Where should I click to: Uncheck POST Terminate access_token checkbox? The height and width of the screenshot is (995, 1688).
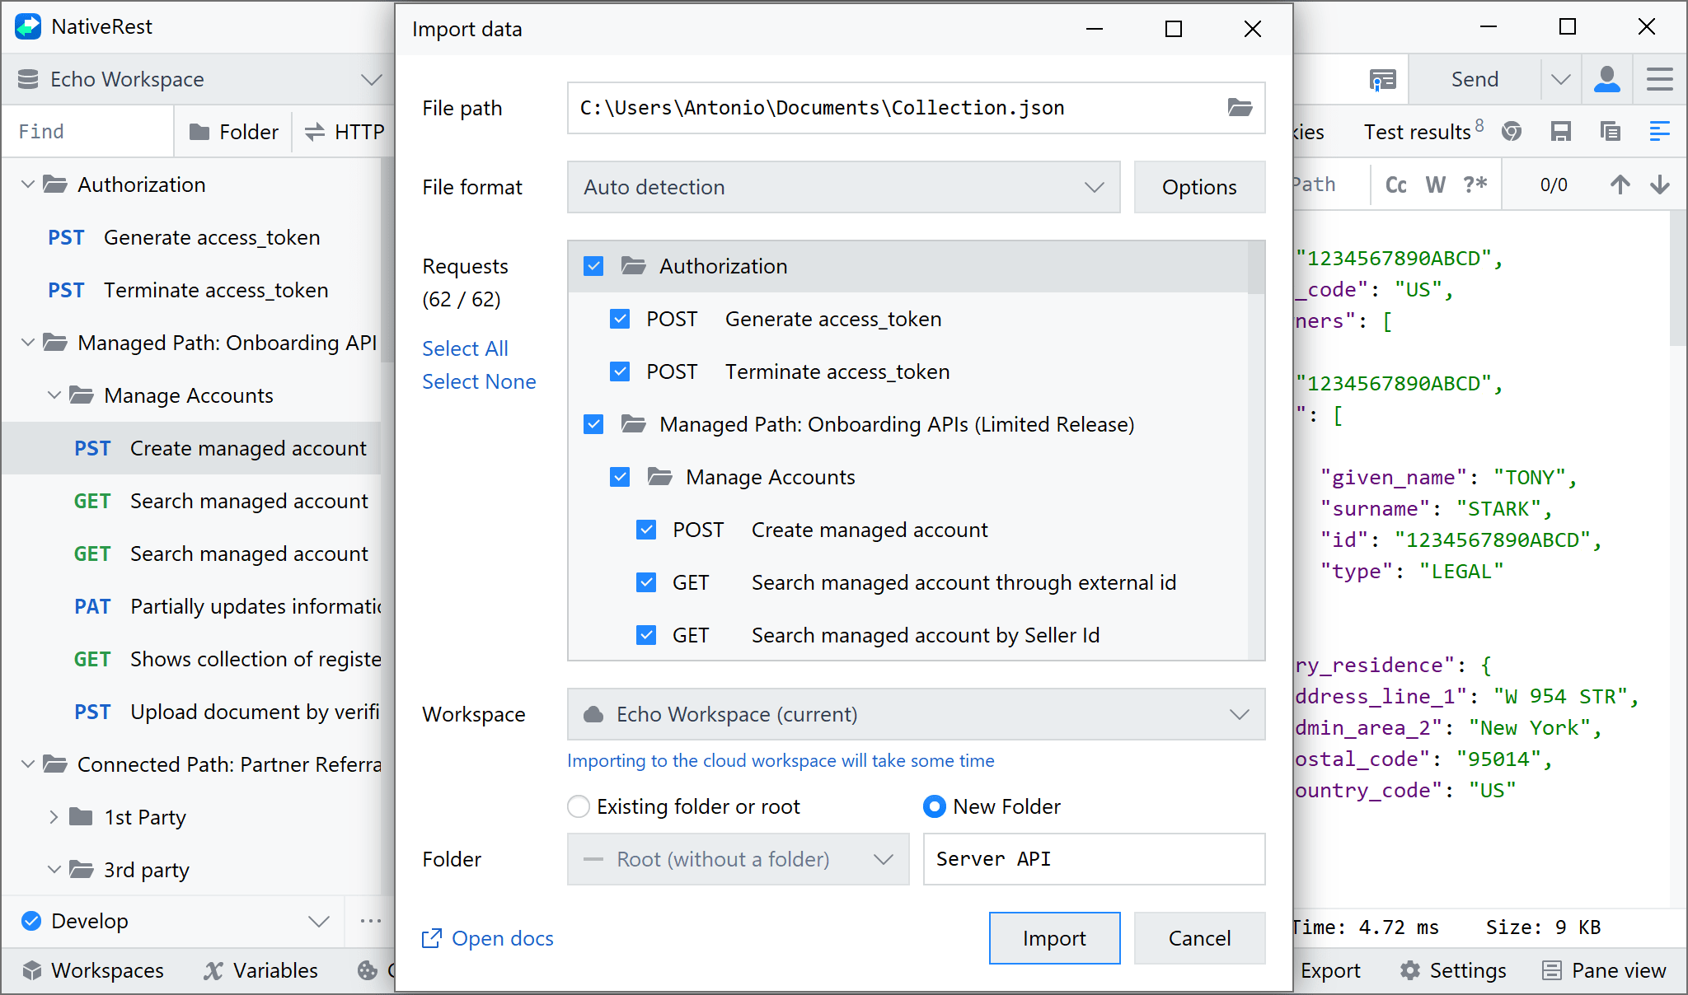pyautogui.click(x=620, y=371)
